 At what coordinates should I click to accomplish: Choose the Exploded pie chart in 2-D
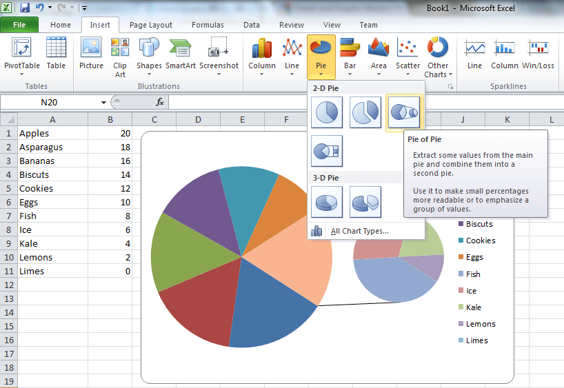coord(365,112)
